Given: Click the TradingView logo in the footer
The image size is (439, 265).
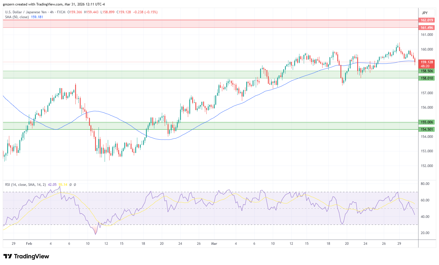Looking at the screenshot, I should (x=26, y=256).
